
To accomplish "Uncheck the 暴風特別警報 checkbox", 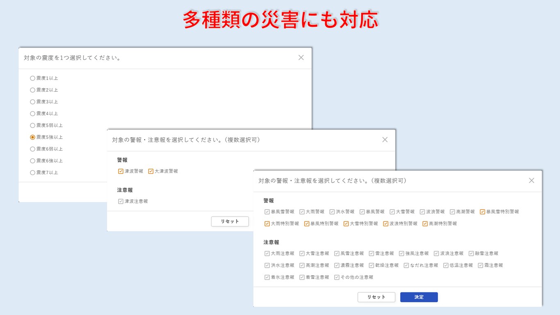I will point(307,224).
